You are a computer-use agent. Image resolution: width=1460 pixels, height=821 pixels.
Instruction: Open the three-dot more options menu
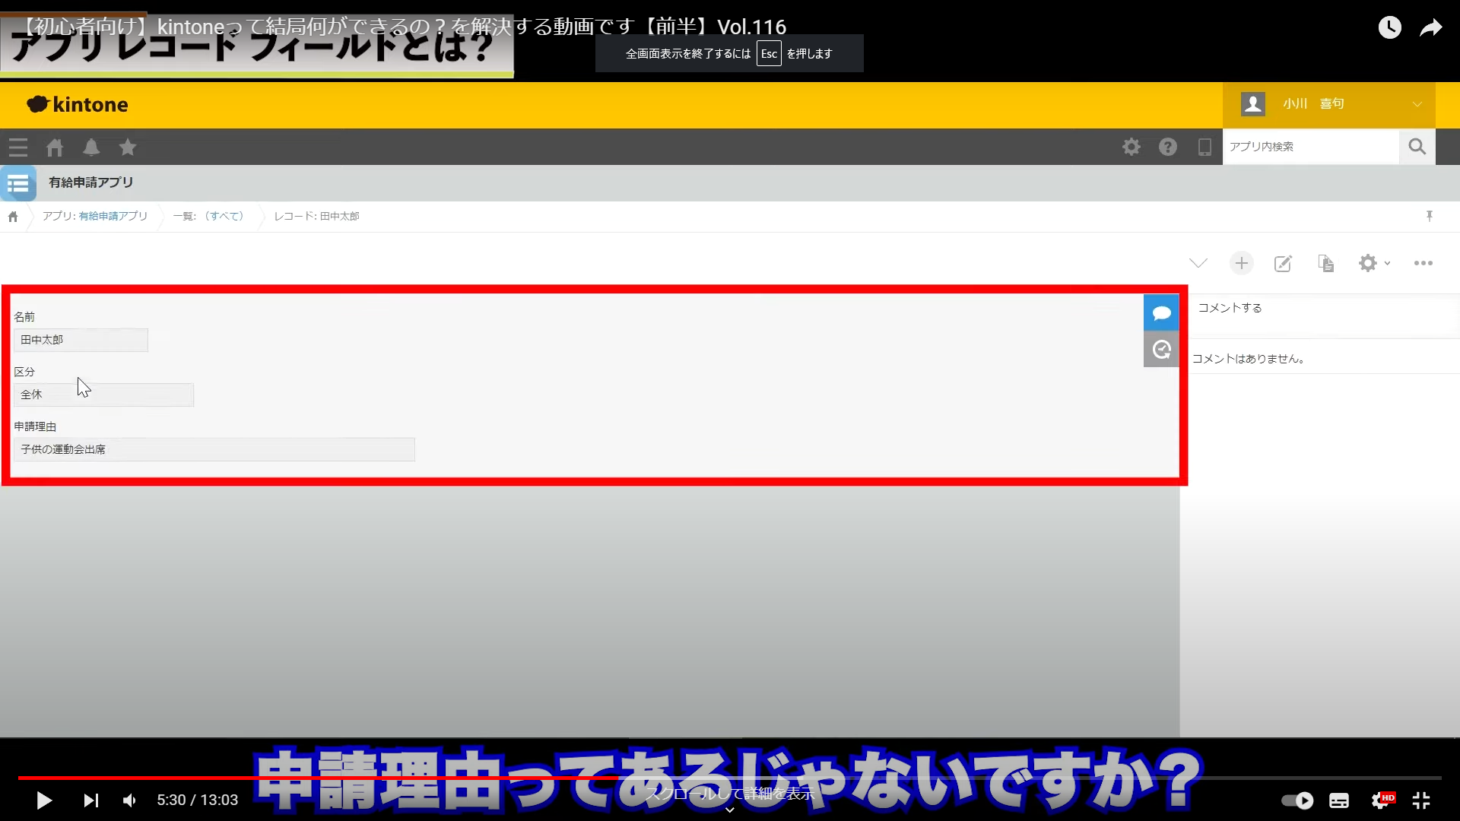click(1423, 263)
